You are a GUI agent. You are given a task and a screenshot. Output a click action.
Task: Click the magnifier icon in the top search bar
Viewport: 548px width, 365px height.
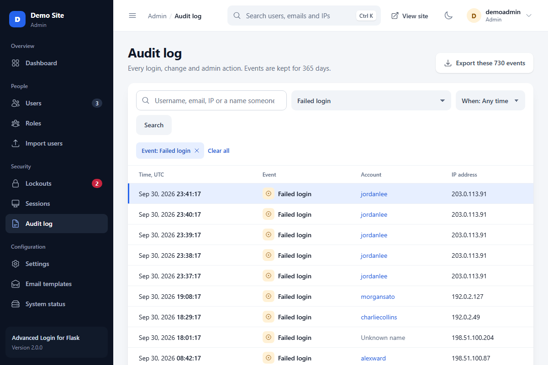pyautogui.click(x=237, y=16)
